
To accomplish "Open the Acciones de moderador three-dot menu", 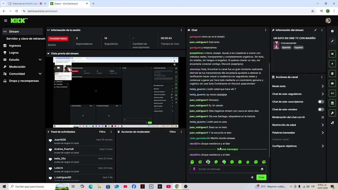I will point(181,132).
